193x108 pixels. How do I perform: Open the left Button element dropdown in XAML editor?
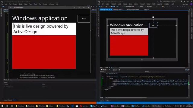(x=122, y=72)
